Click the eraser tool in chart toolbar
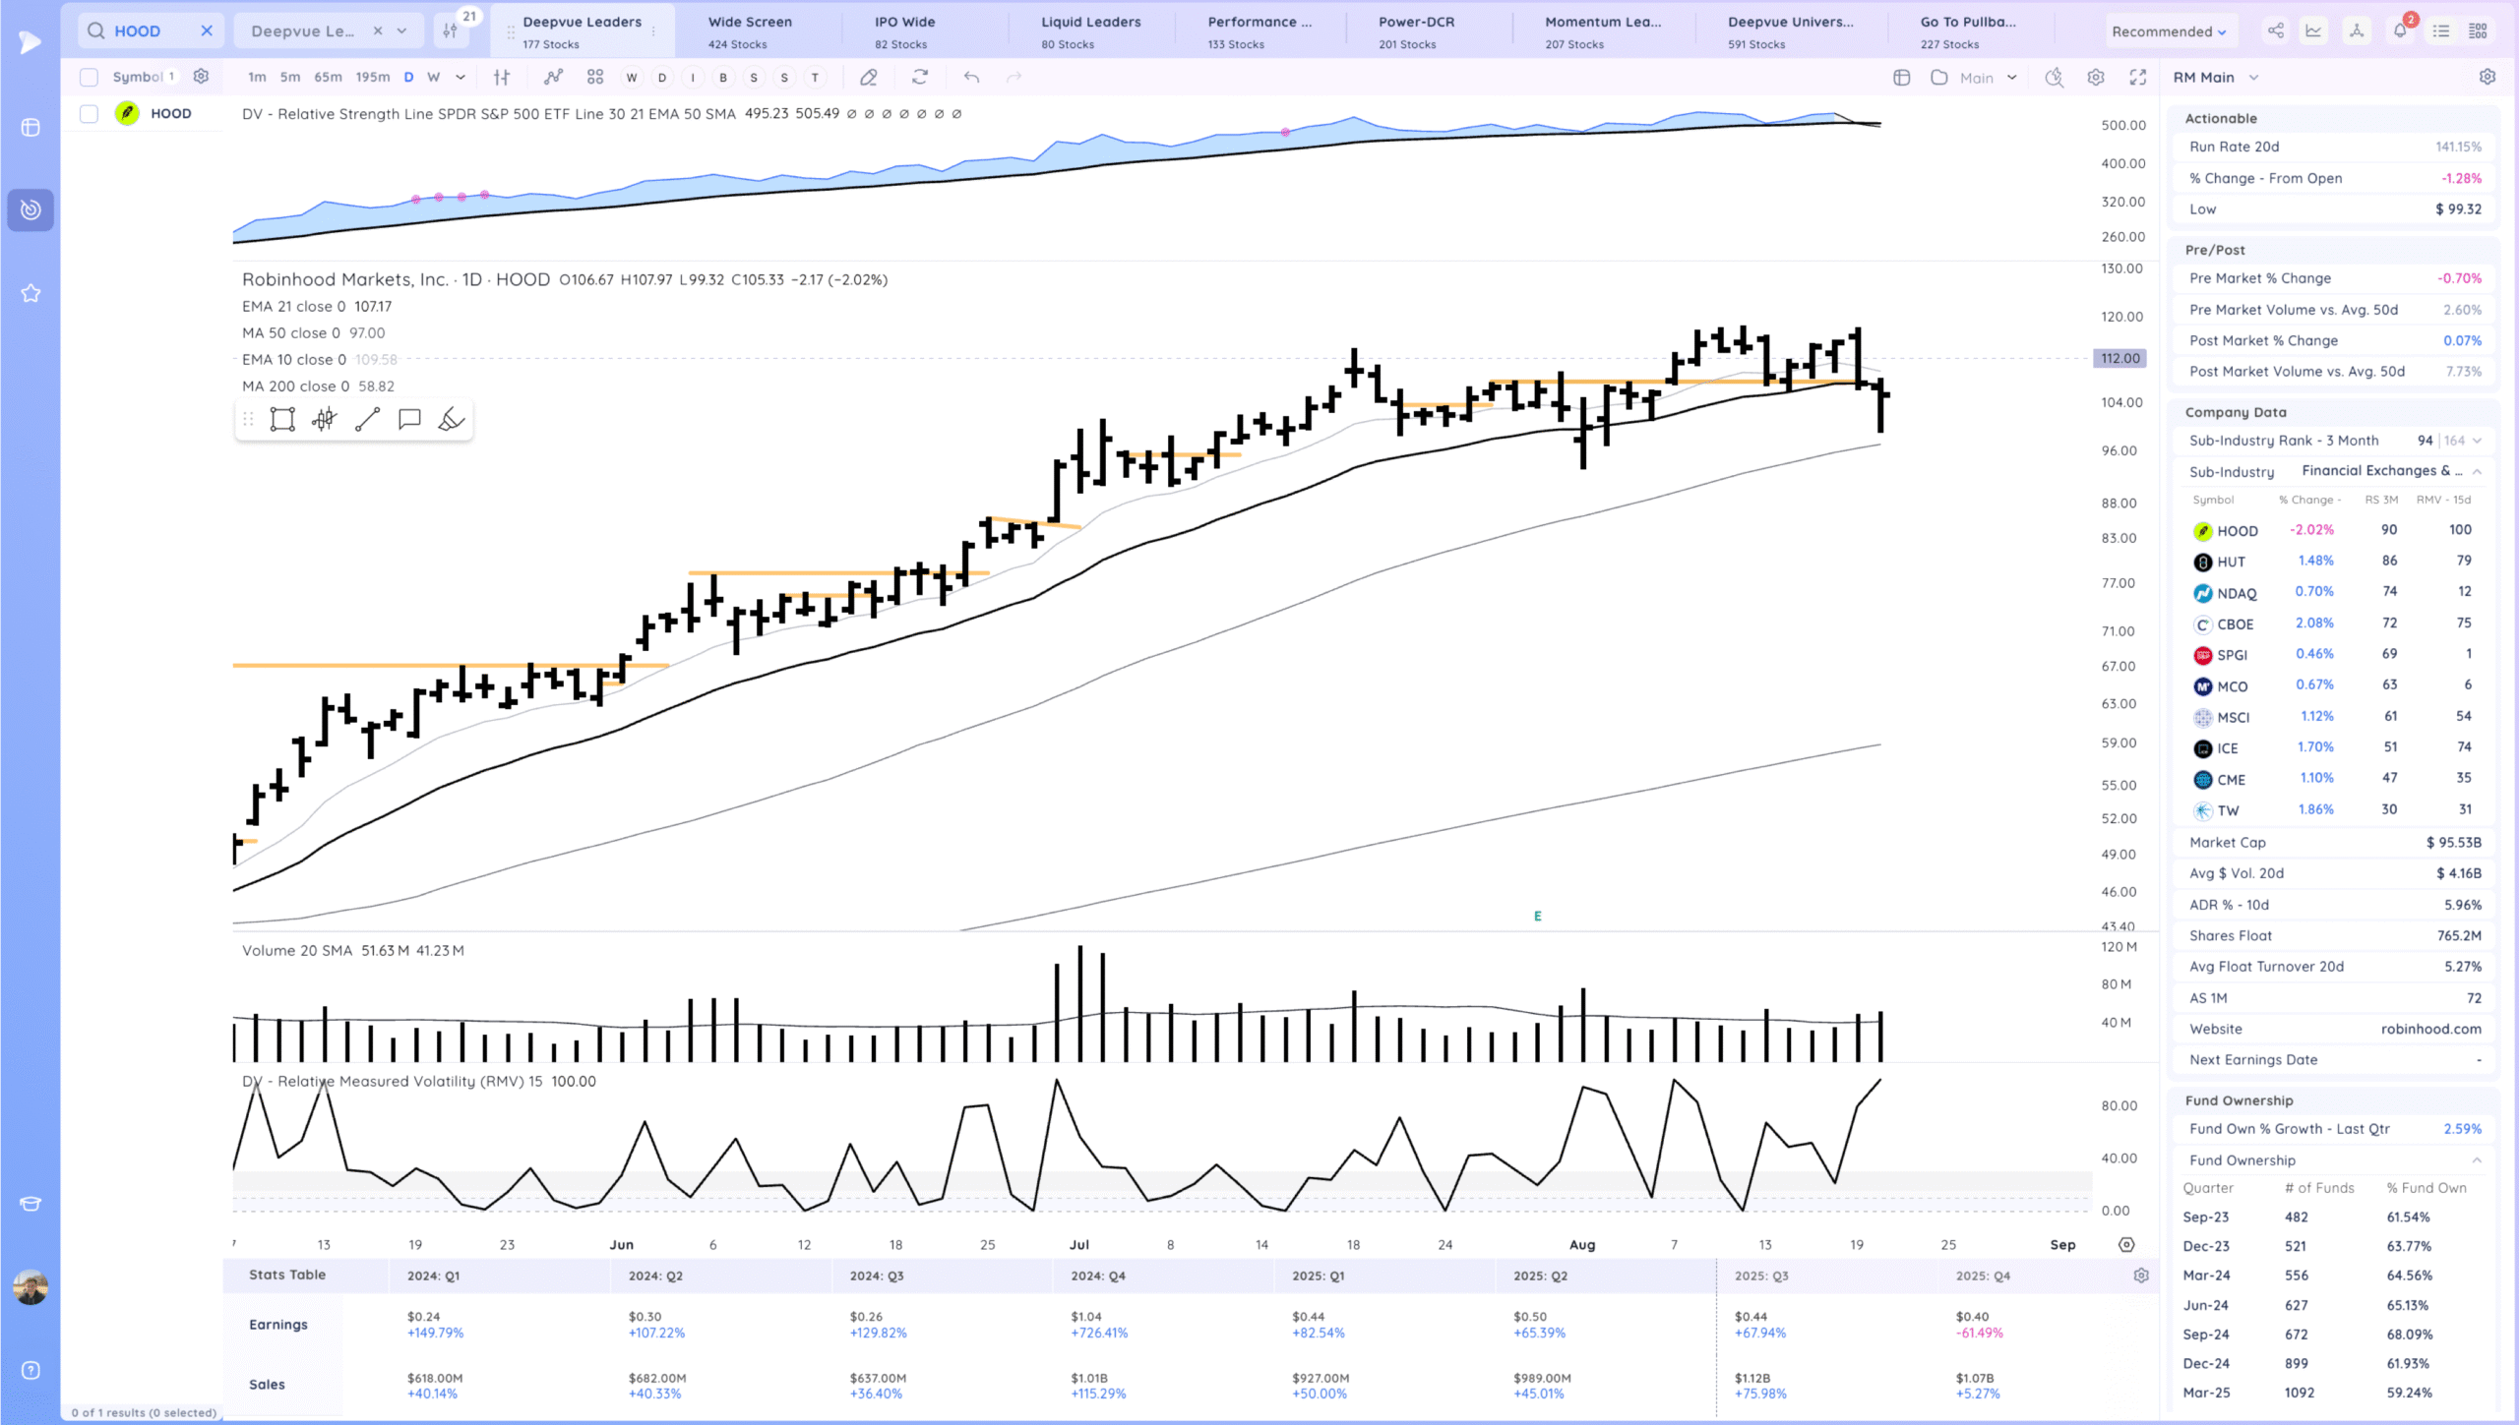Screen dimensions: 2519x1425 coord(868,77)
